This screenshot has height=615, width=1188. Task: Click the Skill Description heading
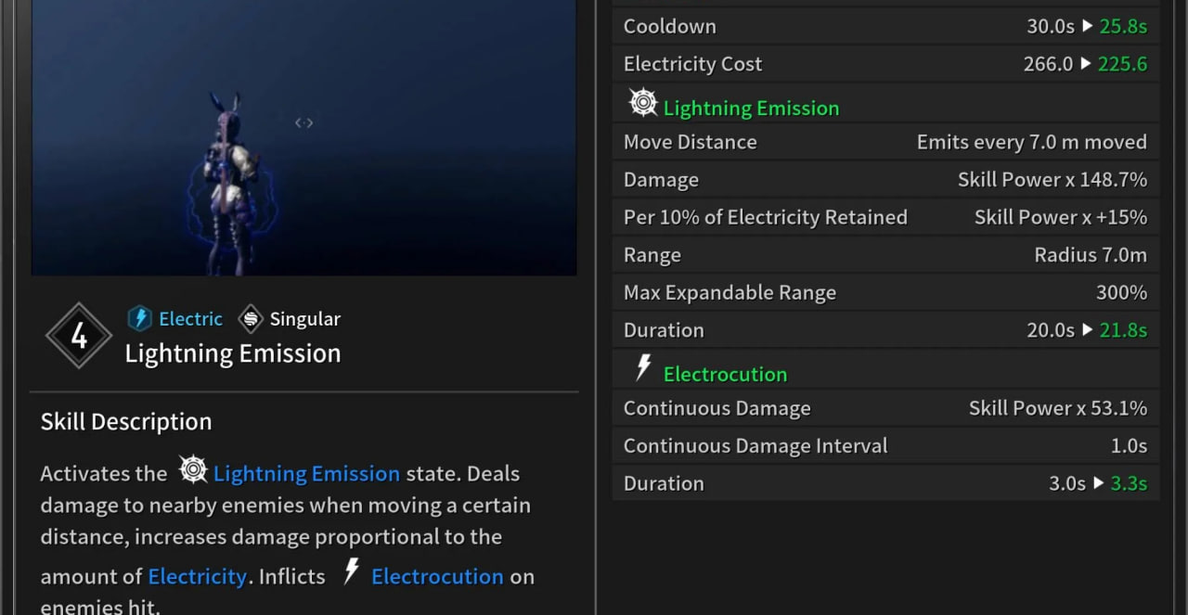coord(126,422)
